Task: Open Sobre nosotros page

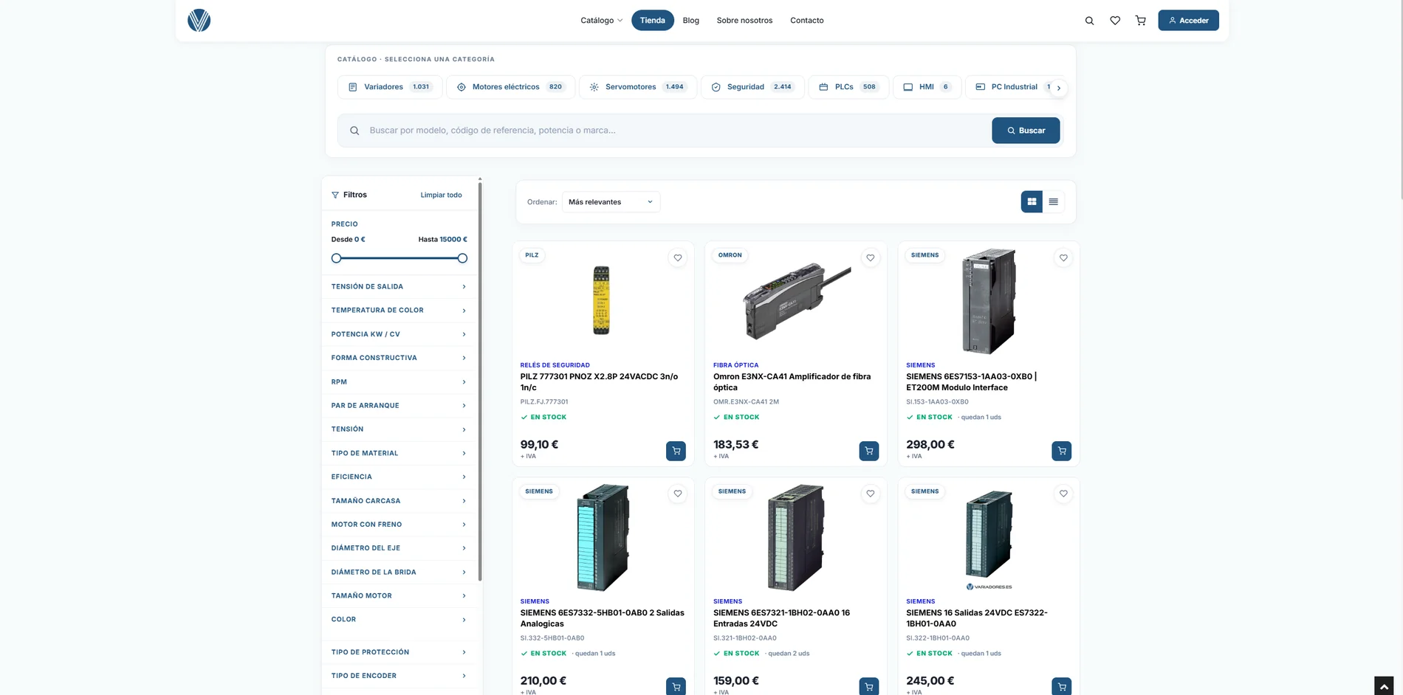Action: pyautogui.click(x=744, y=21)
